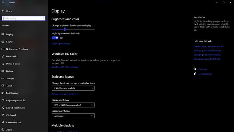The width and height of the screenshot is (234, 132).
Task: Click the Projecting to this PC icon
Action: [x=3, y=100]
